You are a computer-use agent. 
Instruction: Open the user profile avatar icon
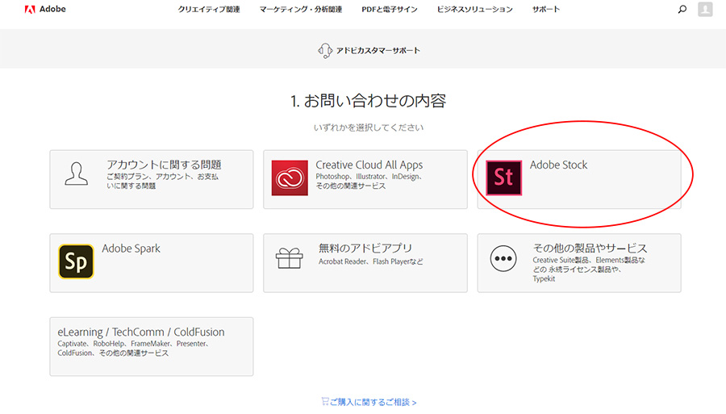tap(705, 9)
